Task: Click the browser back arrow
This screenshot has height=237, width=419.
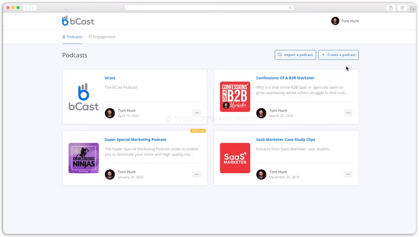Action: click(x=26, y=8)
